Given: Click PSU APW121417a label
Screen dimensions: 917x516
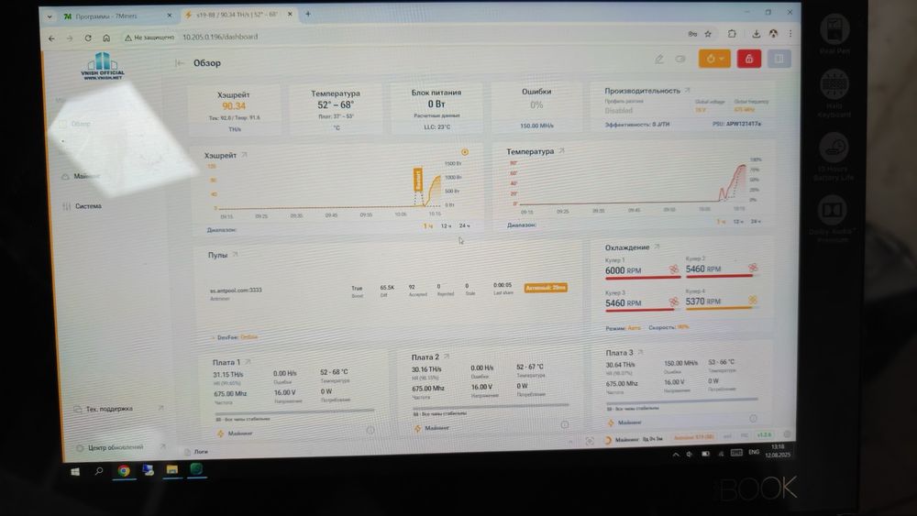Looking at the screenshot, I should (736, 124).
